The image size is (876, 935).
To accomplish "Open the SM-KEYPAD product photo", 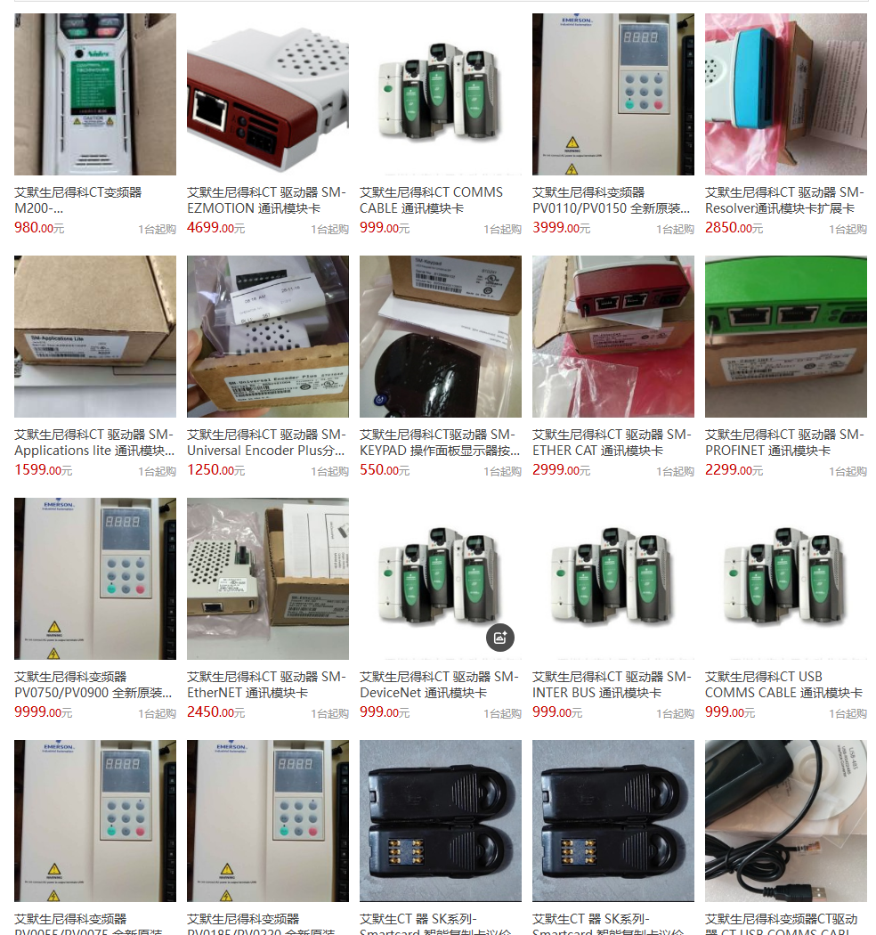I will [440, 337].
